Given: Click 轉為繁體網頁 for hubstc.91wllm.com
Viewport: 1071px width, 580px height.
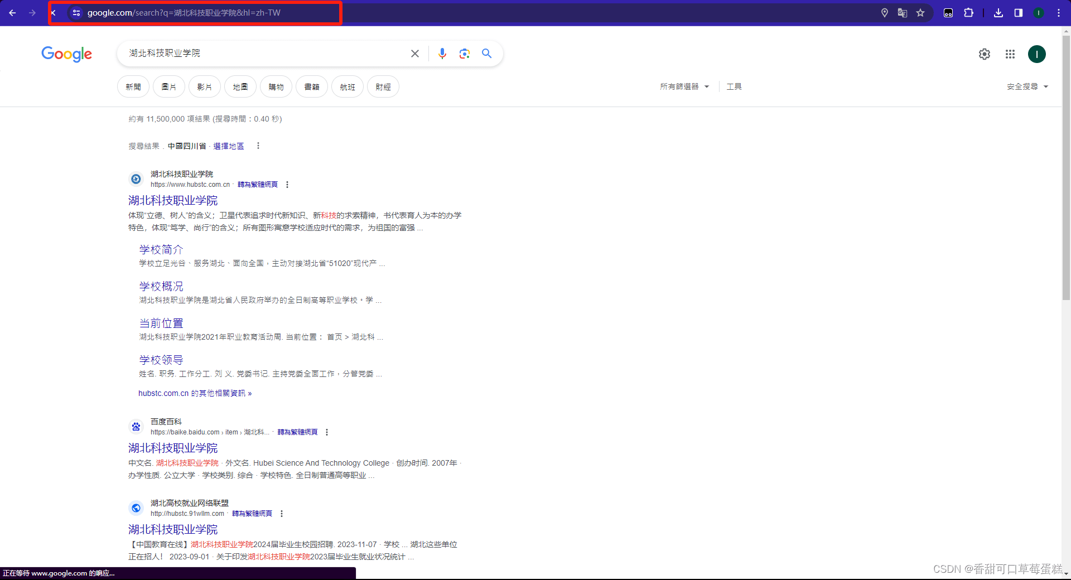Looking at the screenshot, I should 252,514.
